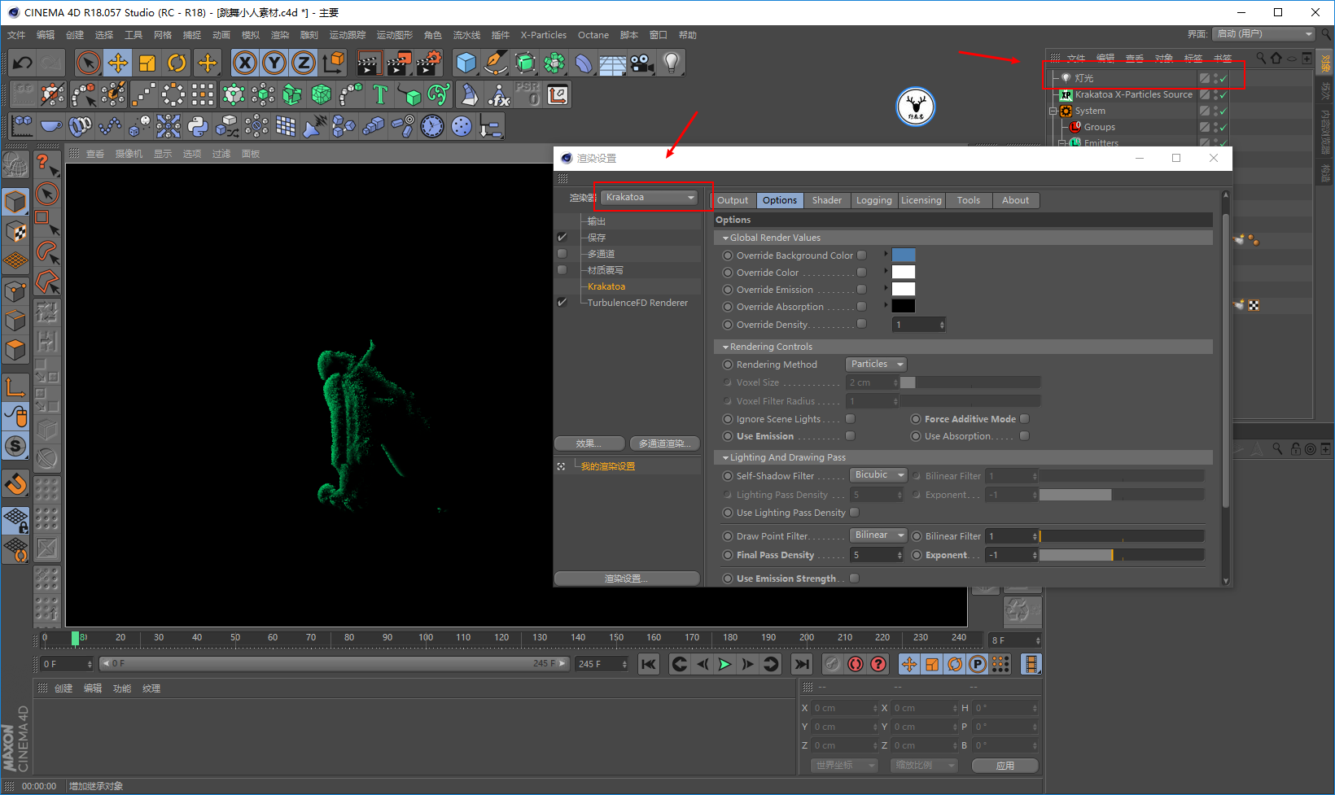Screen dimensions: 1335x795
Task: Toggle X axis lock icon
Action: tap(245, 63)
